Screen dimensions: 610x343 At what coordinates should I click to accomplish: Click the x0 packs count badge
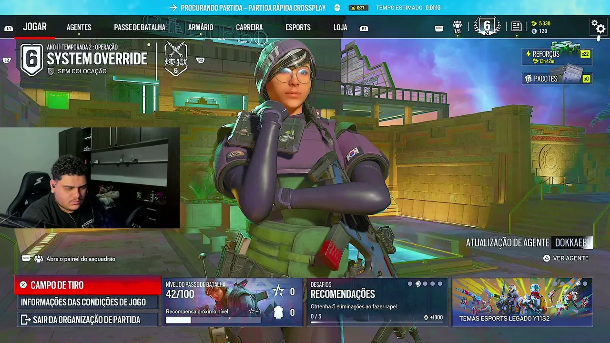pyautogui.click(x=586, y=79)
